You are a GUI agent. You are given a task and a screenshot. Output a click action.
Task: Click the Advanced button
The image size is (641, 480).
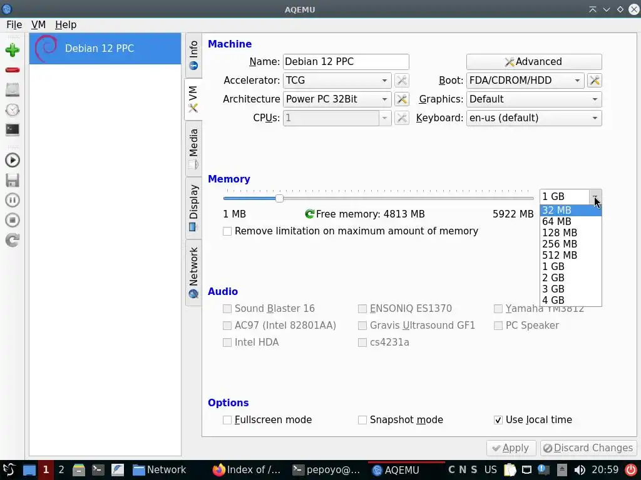[x=534, y=62]
